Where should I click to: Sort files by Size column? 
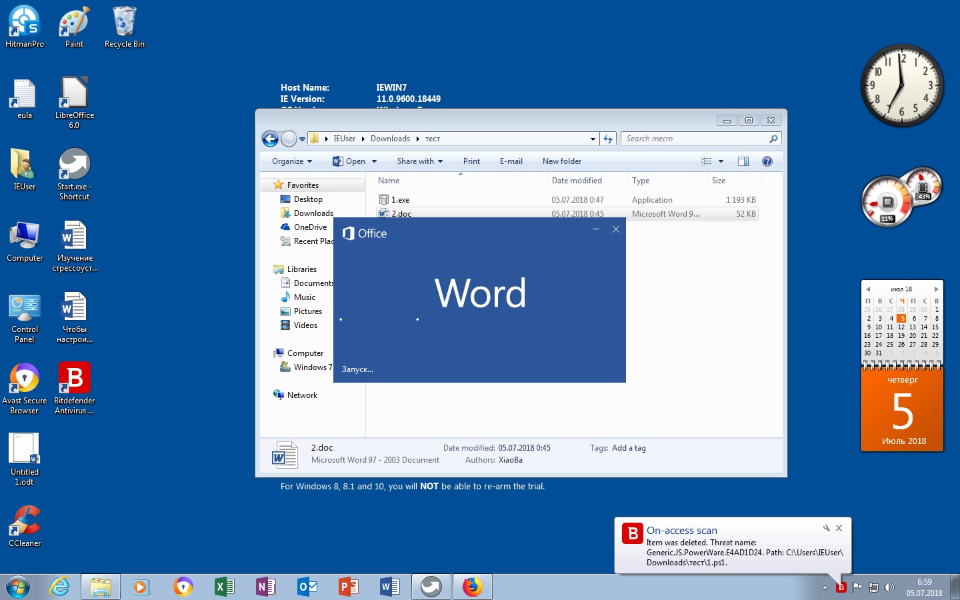(x=733, y=181)
